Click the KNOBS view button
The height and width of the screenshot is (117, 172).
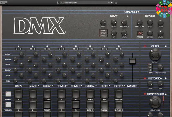coord(8,94)
